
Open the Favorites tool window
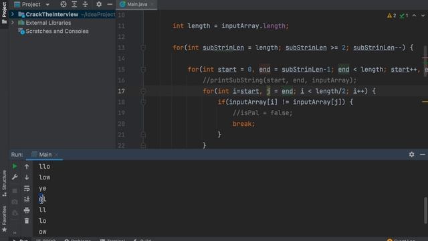[4, 219]
